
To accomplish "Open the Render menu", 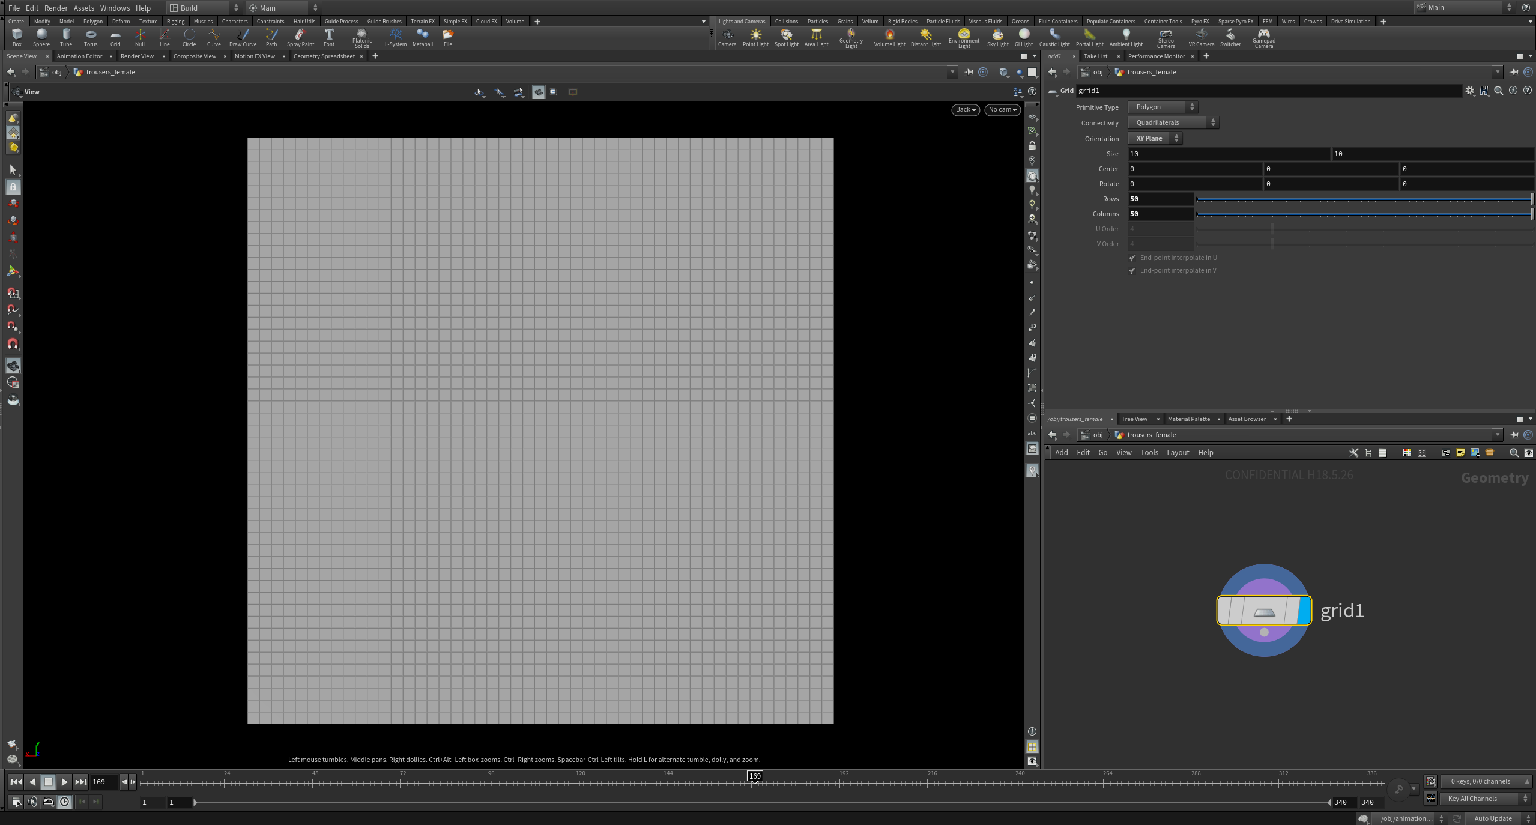I will pos(56,8).
